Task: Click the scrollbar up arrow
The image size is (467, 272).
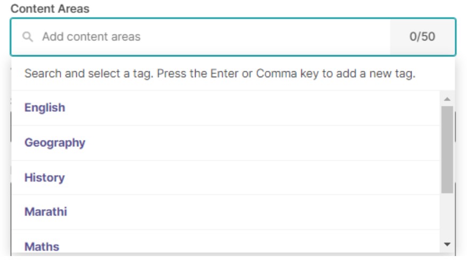Action: (x=447, y=100)
